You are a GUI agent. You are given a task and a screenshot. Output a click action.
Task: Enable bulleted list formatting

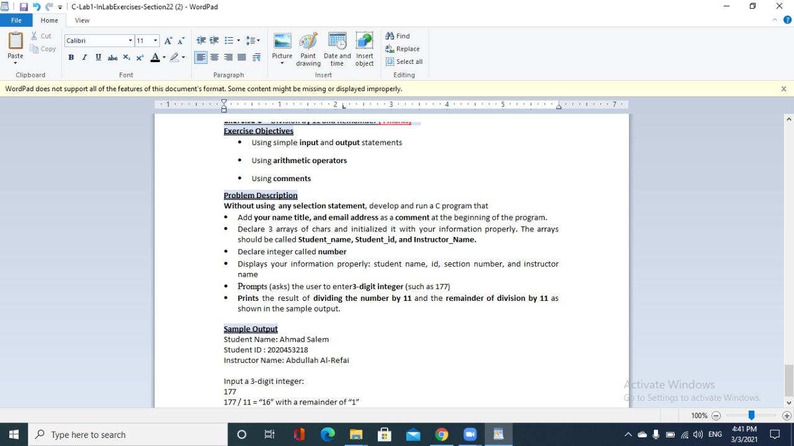pyautogui.click(x=229, y=40)
